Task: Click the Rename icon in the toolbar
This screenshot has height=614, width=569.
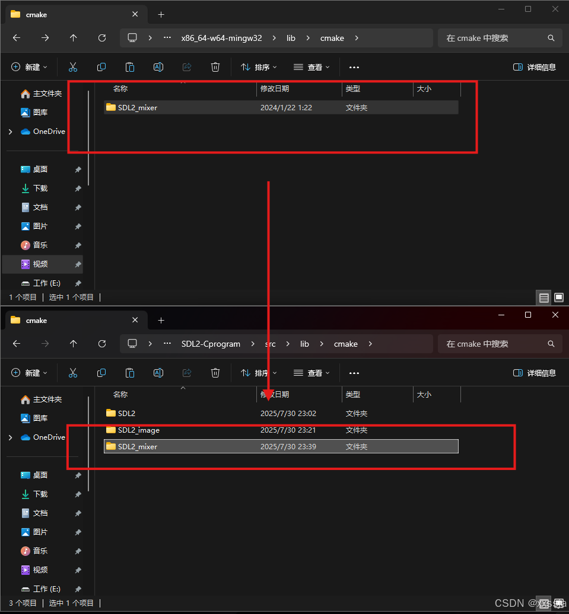Action: [x=158, y=67]
